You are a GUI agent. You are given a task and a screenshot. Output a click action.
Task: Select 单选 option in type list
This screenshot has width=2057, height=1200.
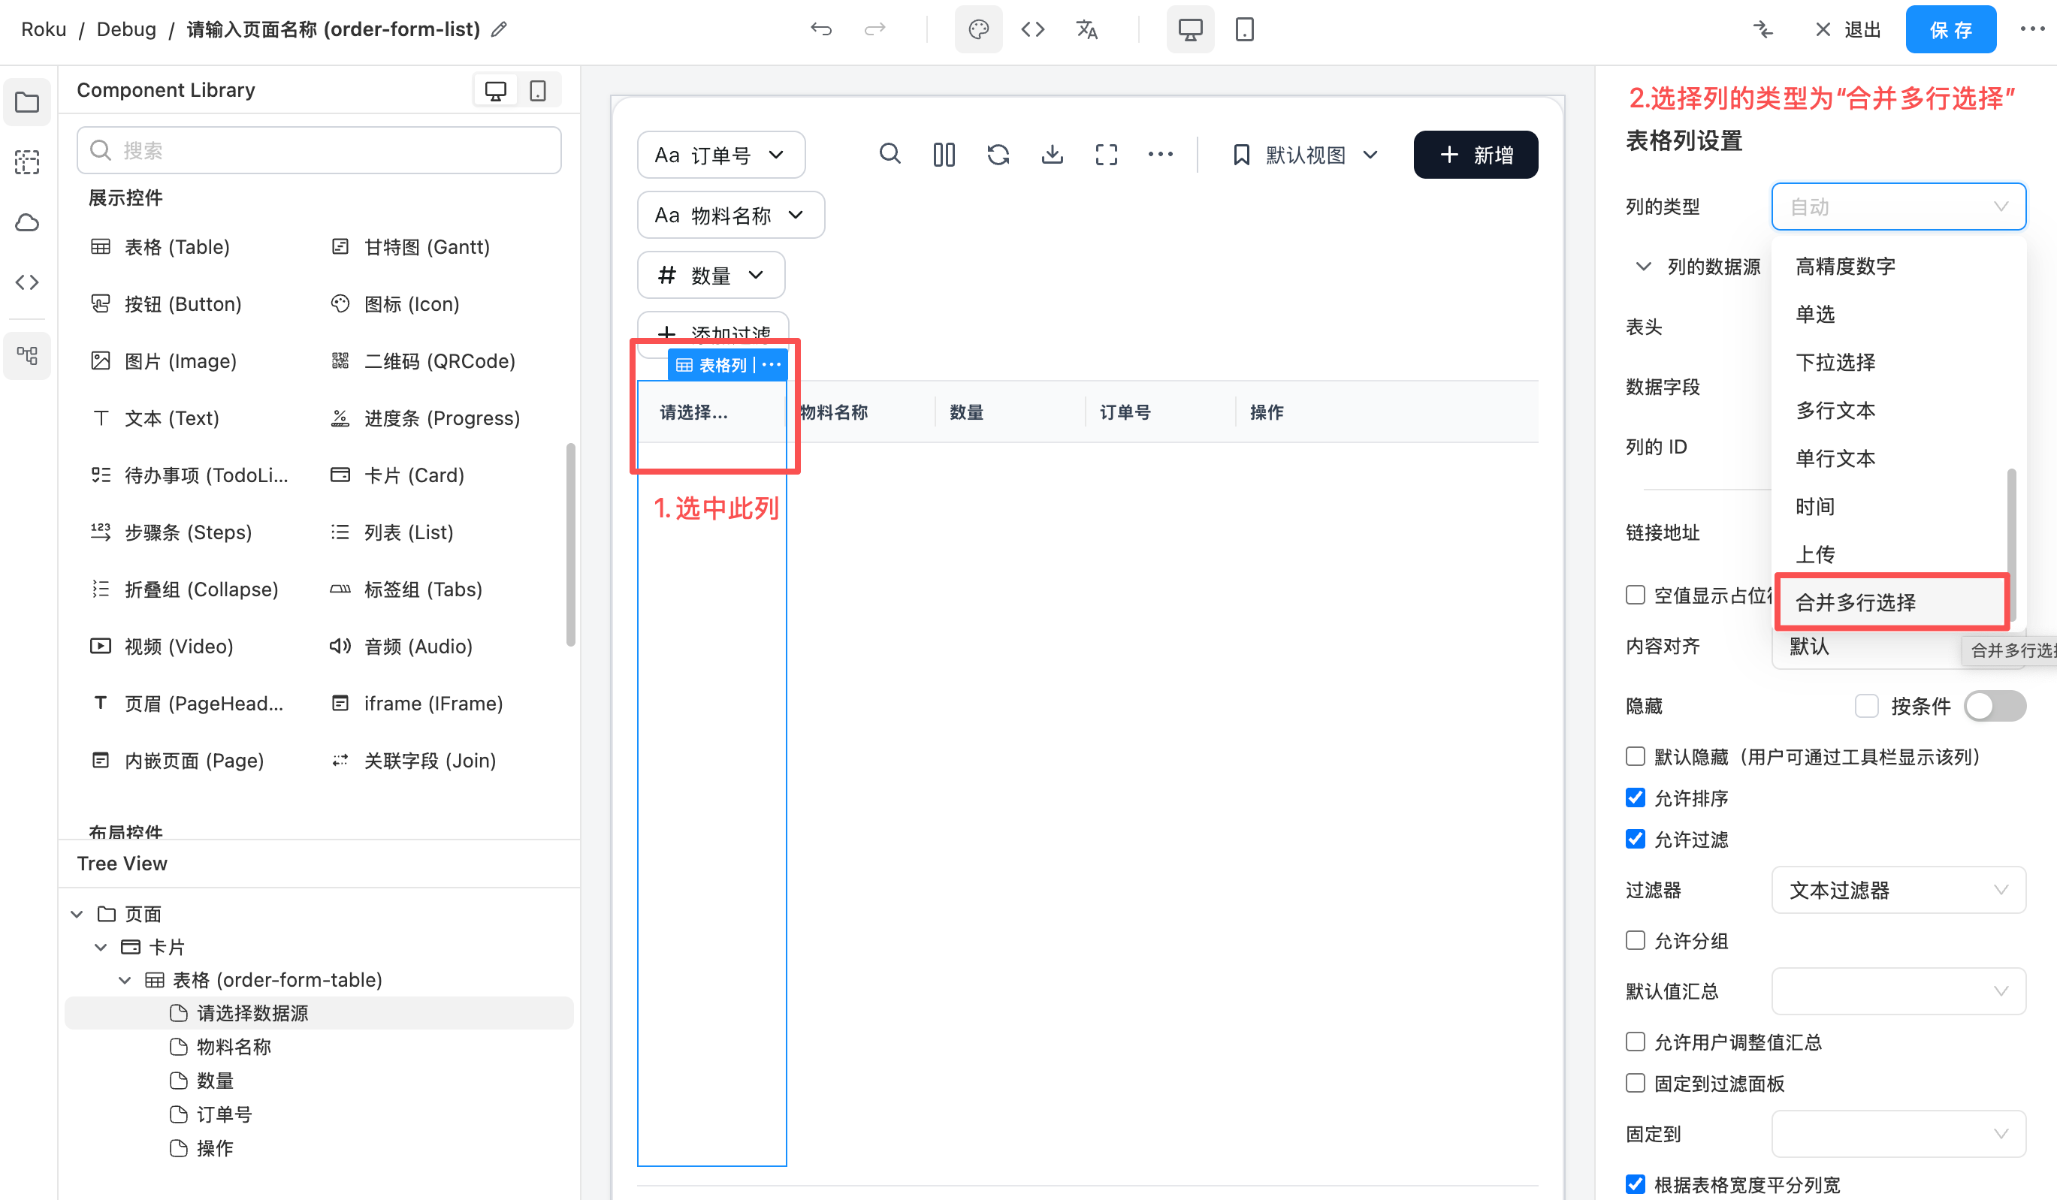1890,314
